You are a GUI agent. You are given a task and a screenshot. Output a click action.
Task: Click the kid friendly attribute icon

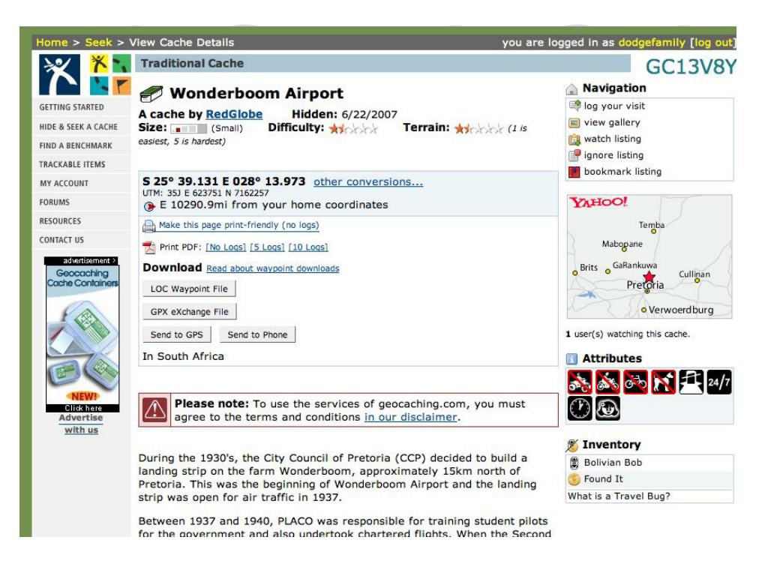[x=607, y=409]
